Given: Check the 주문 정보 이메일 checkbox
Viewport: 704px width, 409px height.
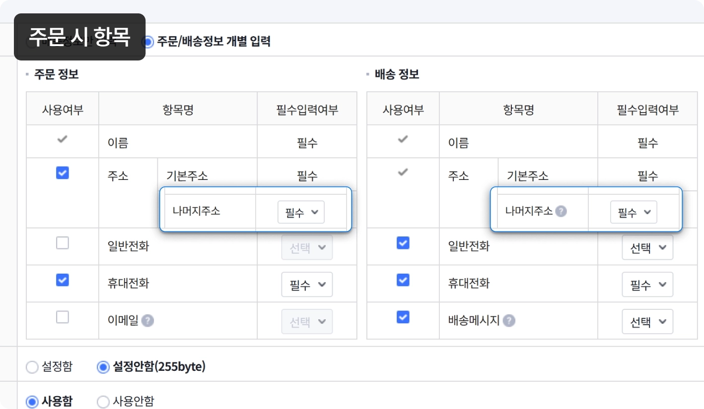Looking at the screenshot, I should tap(63, 317).
